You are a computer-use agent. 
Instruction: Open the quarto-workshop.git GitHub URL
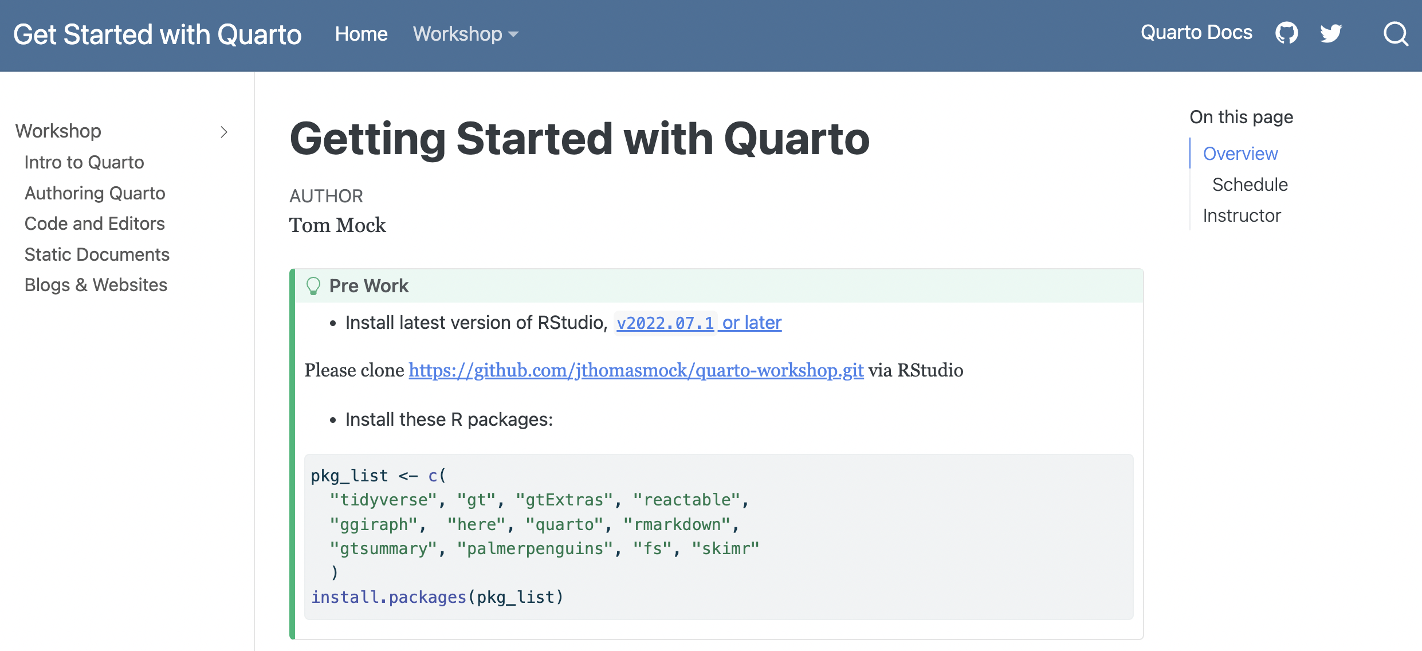tap(635, 370)
